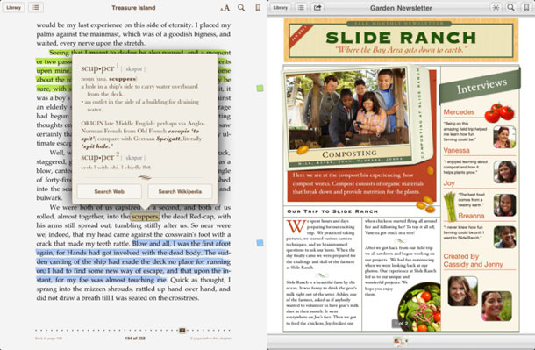Viewport: 535px width, 350px height.
Task: Bookmark the Treasure Island page
Action: point(258,8)
